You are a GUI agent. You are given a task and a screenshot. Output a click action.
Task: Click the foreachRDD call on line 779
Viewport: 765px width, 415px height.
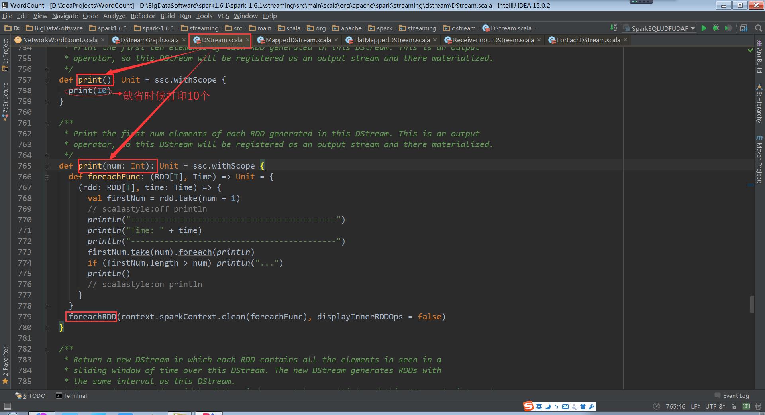coord(92,317)
